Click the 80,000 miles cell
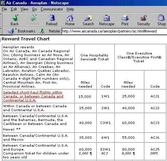Image resolution: width=167 pixels, height=161 pixels. click(x=128, y=150)
